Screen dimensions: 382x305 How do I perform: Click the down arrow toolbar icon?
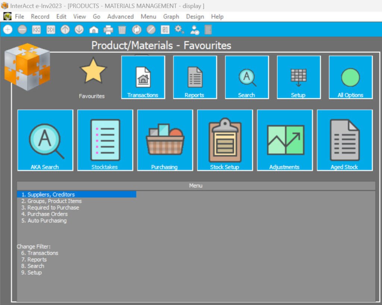79,30
